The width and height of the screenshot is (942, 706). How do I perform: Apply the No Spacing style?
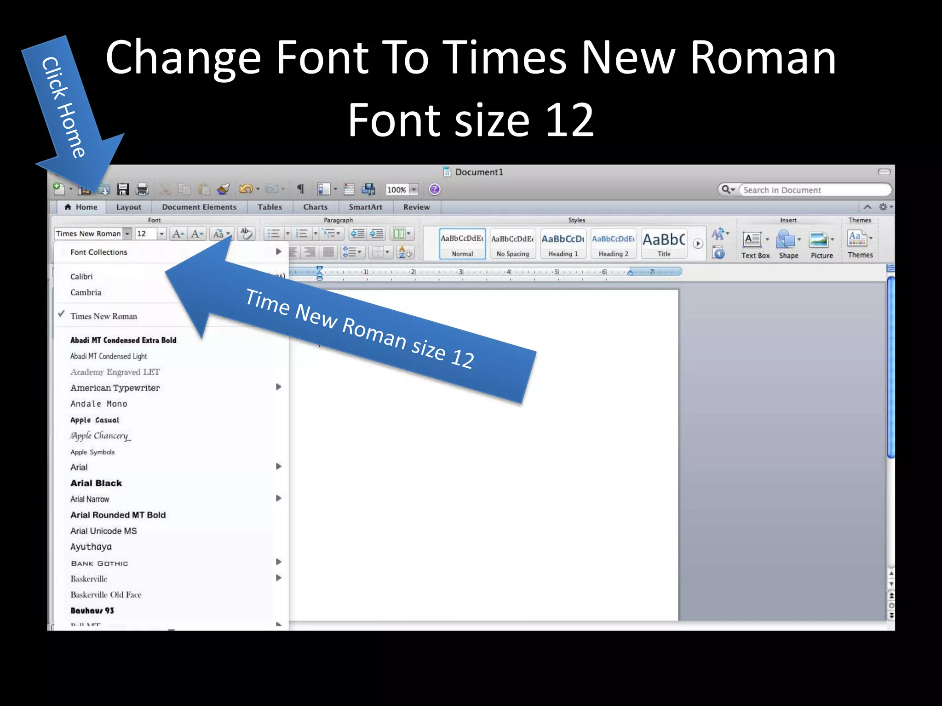[x=513, y=244]
